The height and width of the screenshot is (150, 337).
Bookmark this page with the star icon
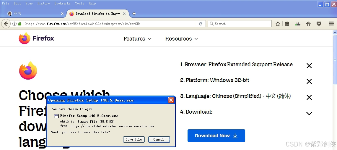coord(278,24)
